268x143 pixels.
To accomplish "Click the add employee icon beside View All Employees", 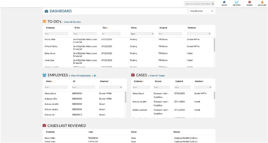I will pos(95,76).
